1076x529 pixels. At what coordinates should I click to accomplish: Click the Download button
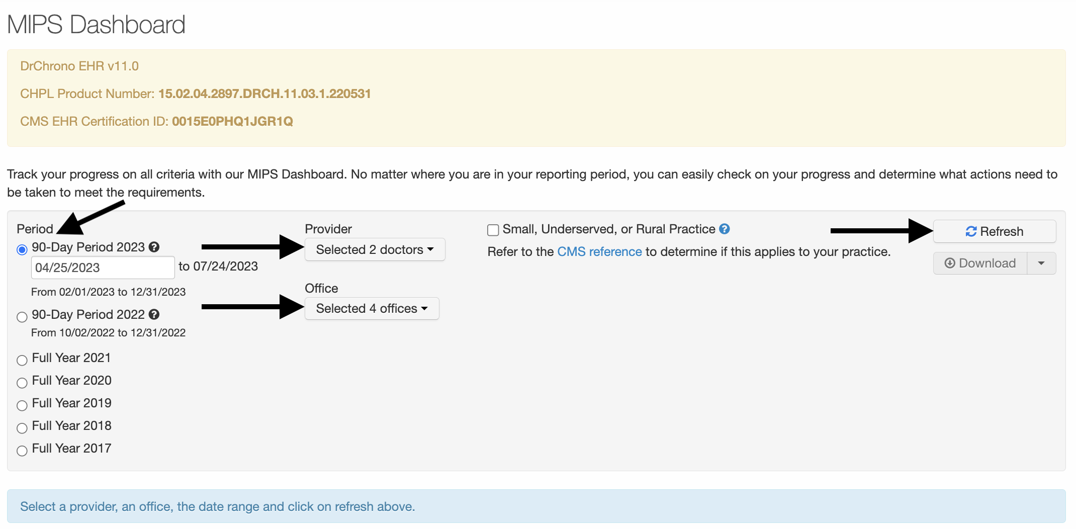coord(980,263)
